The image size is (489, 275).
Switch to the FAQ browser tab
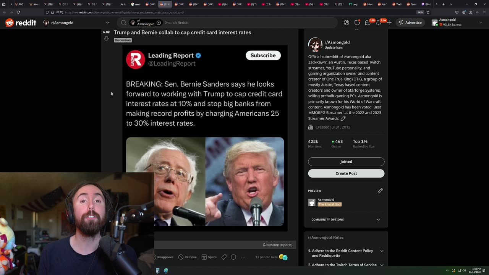19,4
